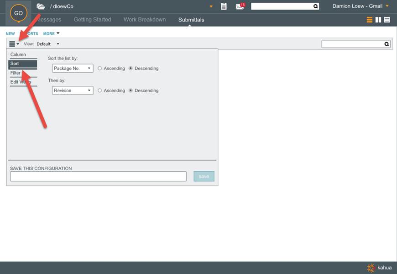Click the Kahua logo icon

click(371, 268)
